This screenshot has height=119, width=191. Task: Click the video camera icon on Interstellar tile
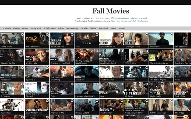pos(147,67)
